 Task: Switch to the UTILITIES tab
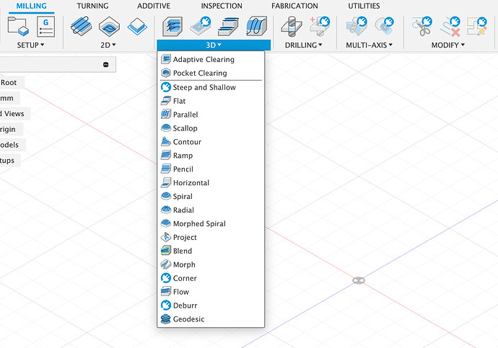coord(364,6)
